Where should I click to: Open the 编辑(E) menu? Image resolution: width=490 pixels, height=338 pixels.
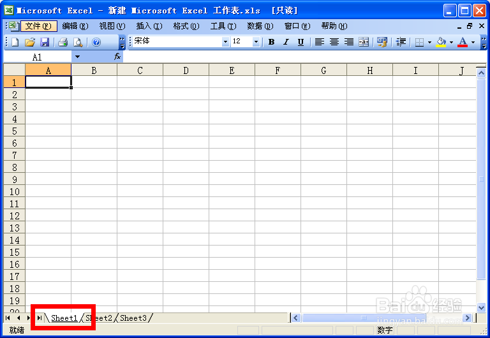point(75,26)
